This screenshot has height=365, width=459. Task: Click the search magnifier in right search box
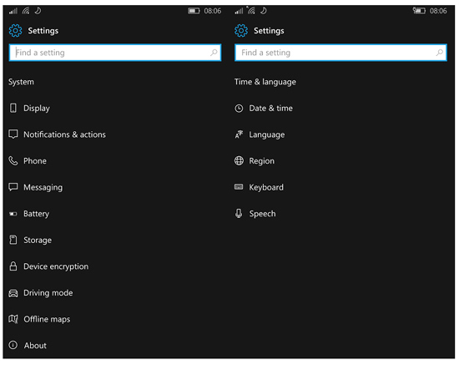(x=439, y=53)
